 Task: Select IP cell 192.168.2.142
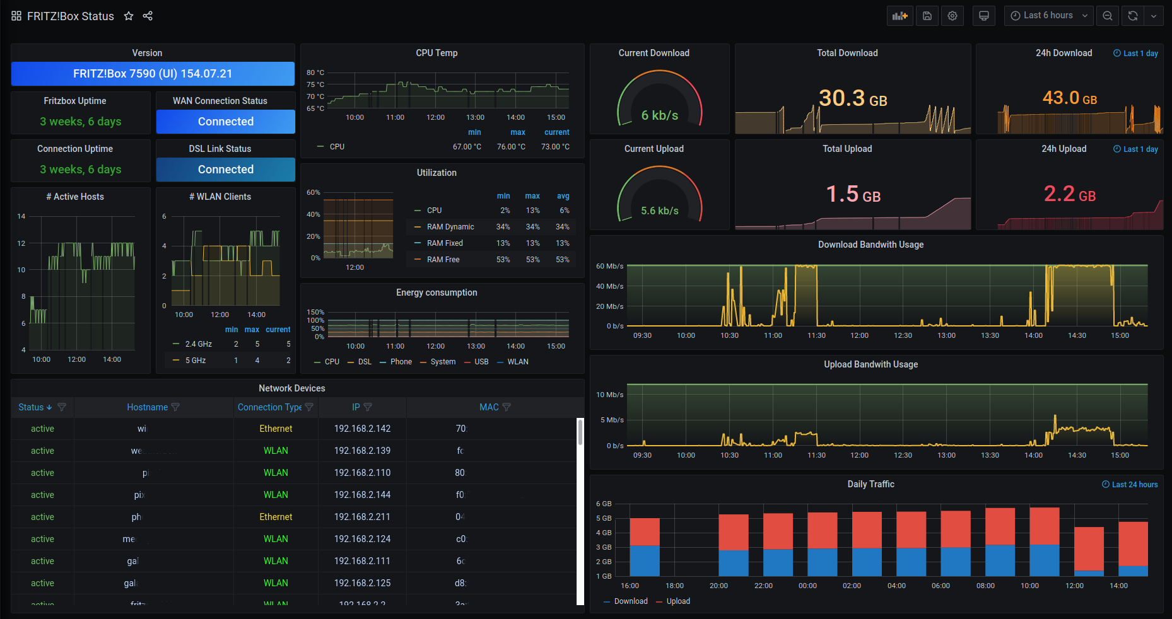pos(362,429)
